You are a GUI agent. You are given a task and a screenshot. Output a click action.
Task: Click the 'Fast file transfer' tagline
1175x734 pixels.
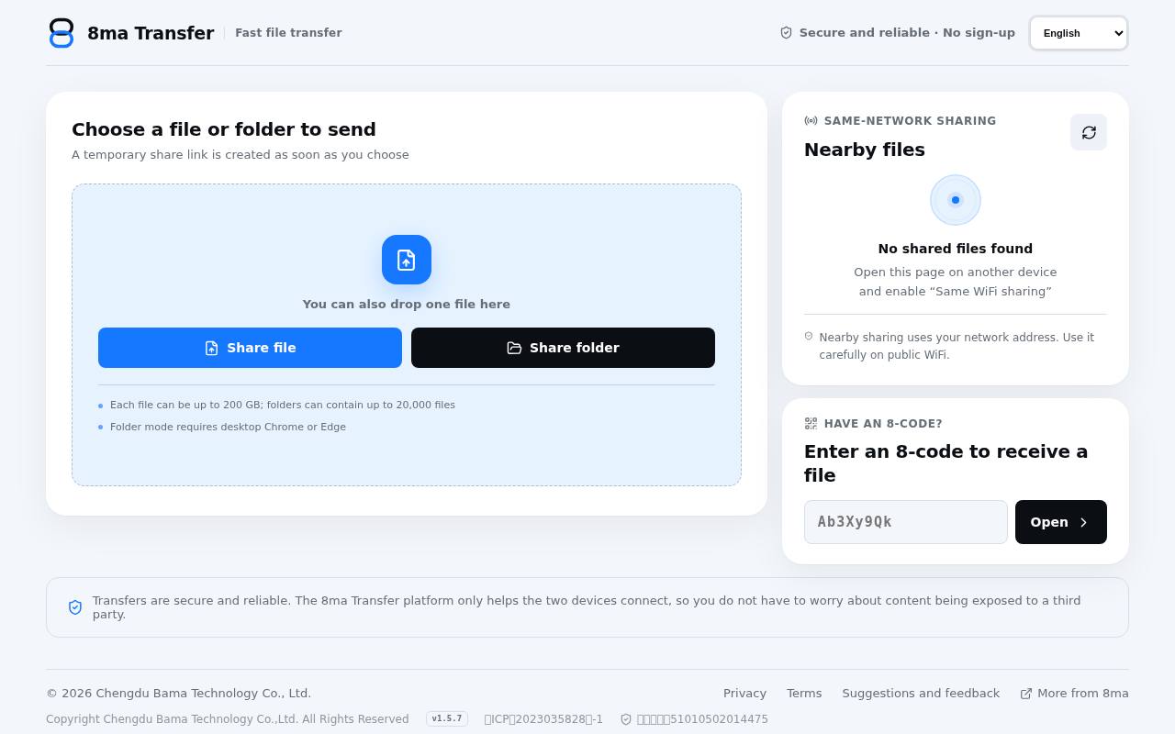pyautogui.click(x=288, y=33)
